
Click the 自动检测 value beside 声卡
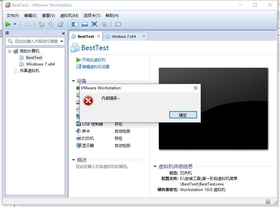tap(122, 131)
